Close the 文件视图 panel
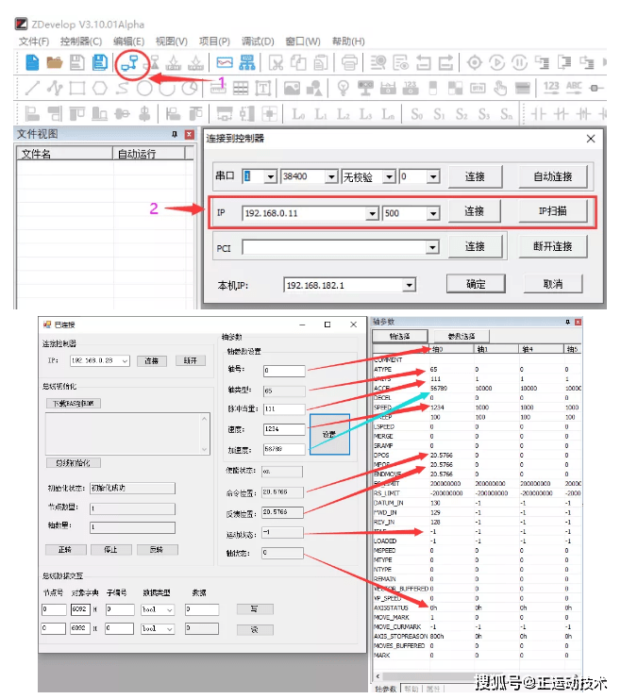This screenshot has height=699, width=621. tap(189, 134)
